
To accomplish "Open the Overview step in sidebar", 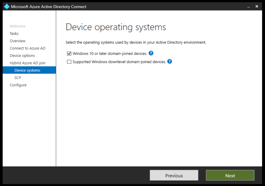I will pos(18,41).
